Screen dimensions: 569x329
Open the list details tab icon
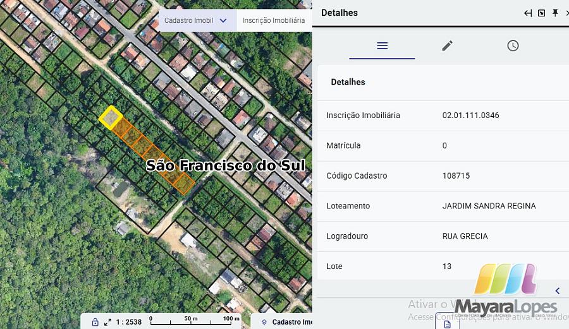382,45
